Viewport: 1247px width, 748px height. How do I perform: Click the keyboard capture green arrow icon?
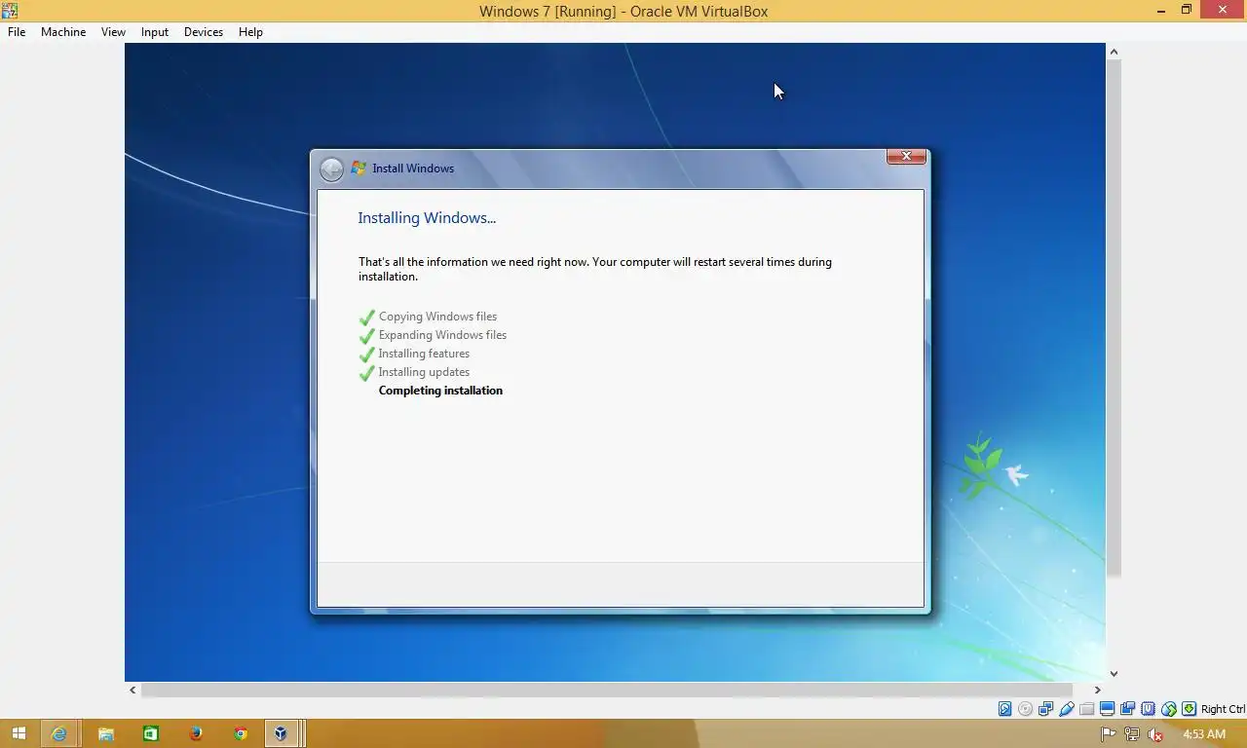pyautogui.click(x=1189, y=709)
